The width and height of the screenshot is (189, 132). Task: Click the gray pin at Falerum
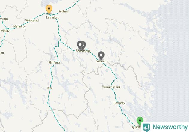(101, 55)
